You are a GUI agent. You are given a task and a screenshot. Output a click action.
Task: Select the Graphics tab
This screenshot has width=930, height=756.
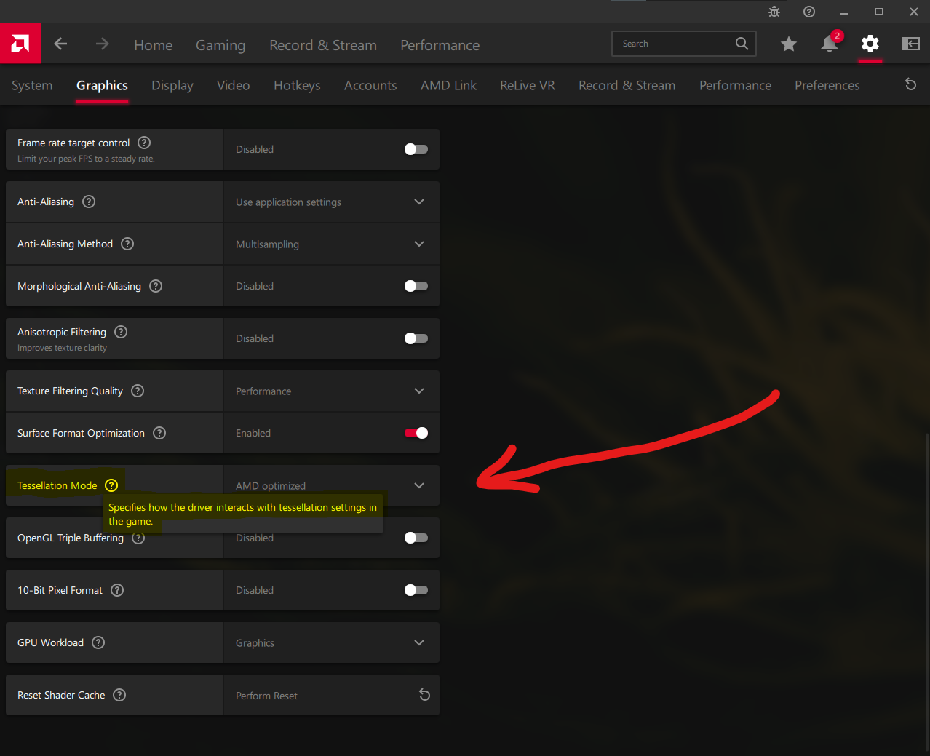102,85
